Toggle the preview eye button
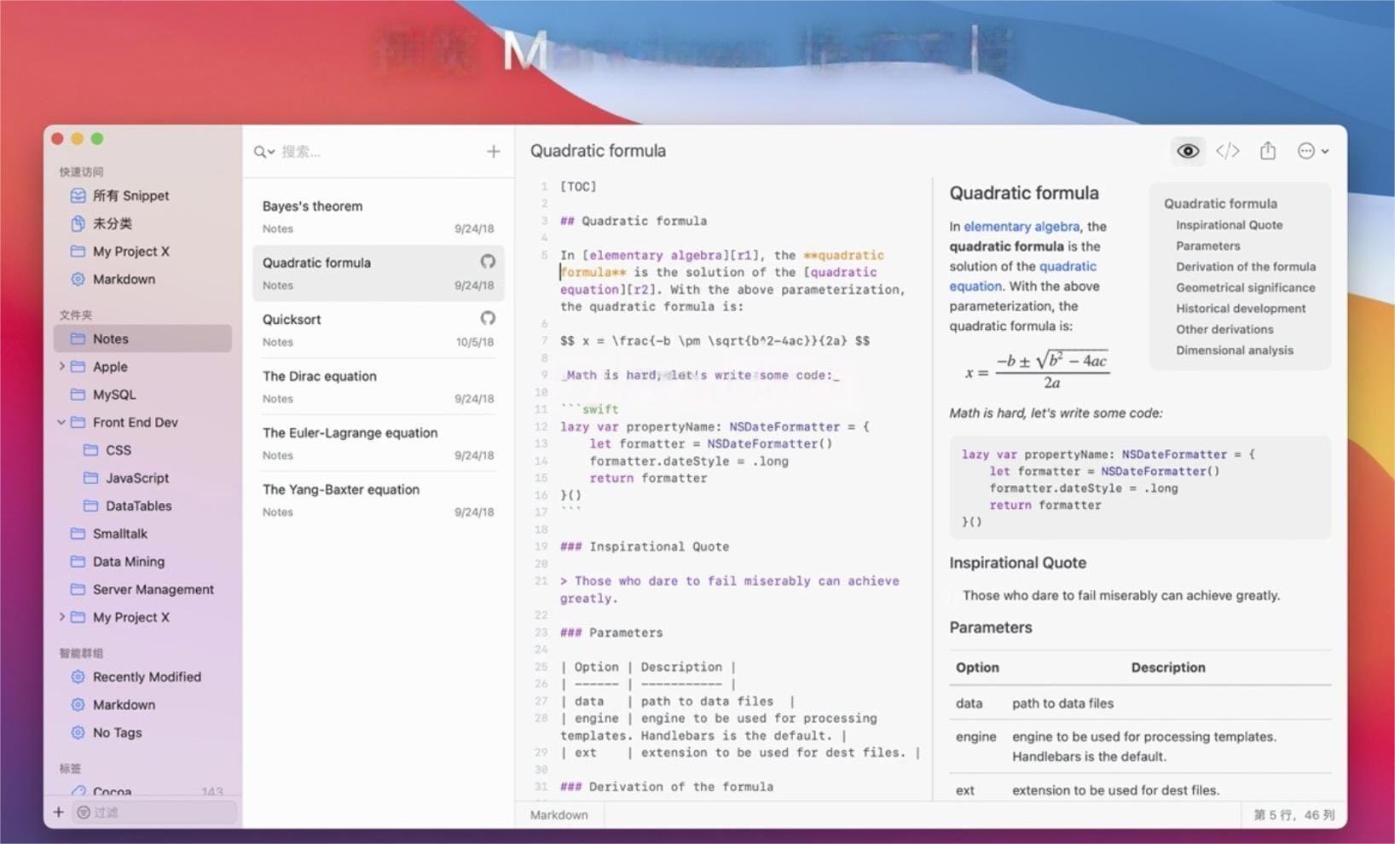The height and width of the screenshot is (844, 1395). [1188, 151]
